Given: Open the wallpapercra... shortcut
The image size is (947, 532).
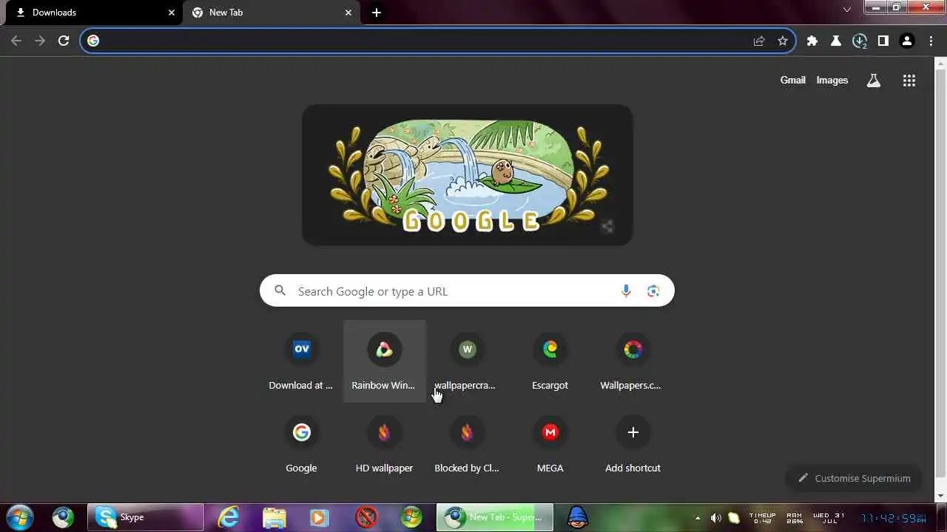Looking at the screenshot, I should 467,361.
